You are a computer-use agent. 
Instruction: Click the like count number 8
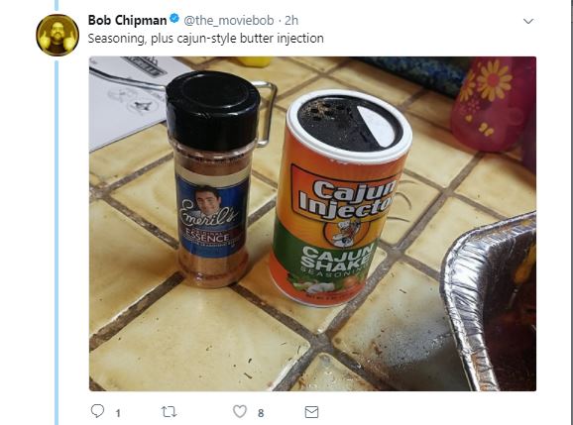click(261, 413)
